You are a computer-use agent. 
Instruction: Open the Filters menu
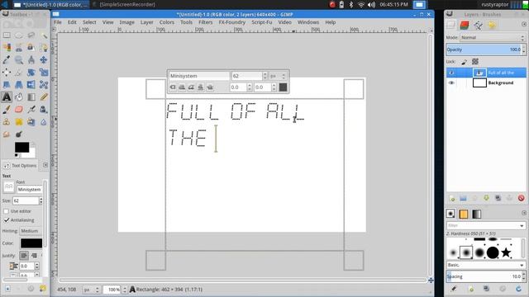click(x=206, y=22)
